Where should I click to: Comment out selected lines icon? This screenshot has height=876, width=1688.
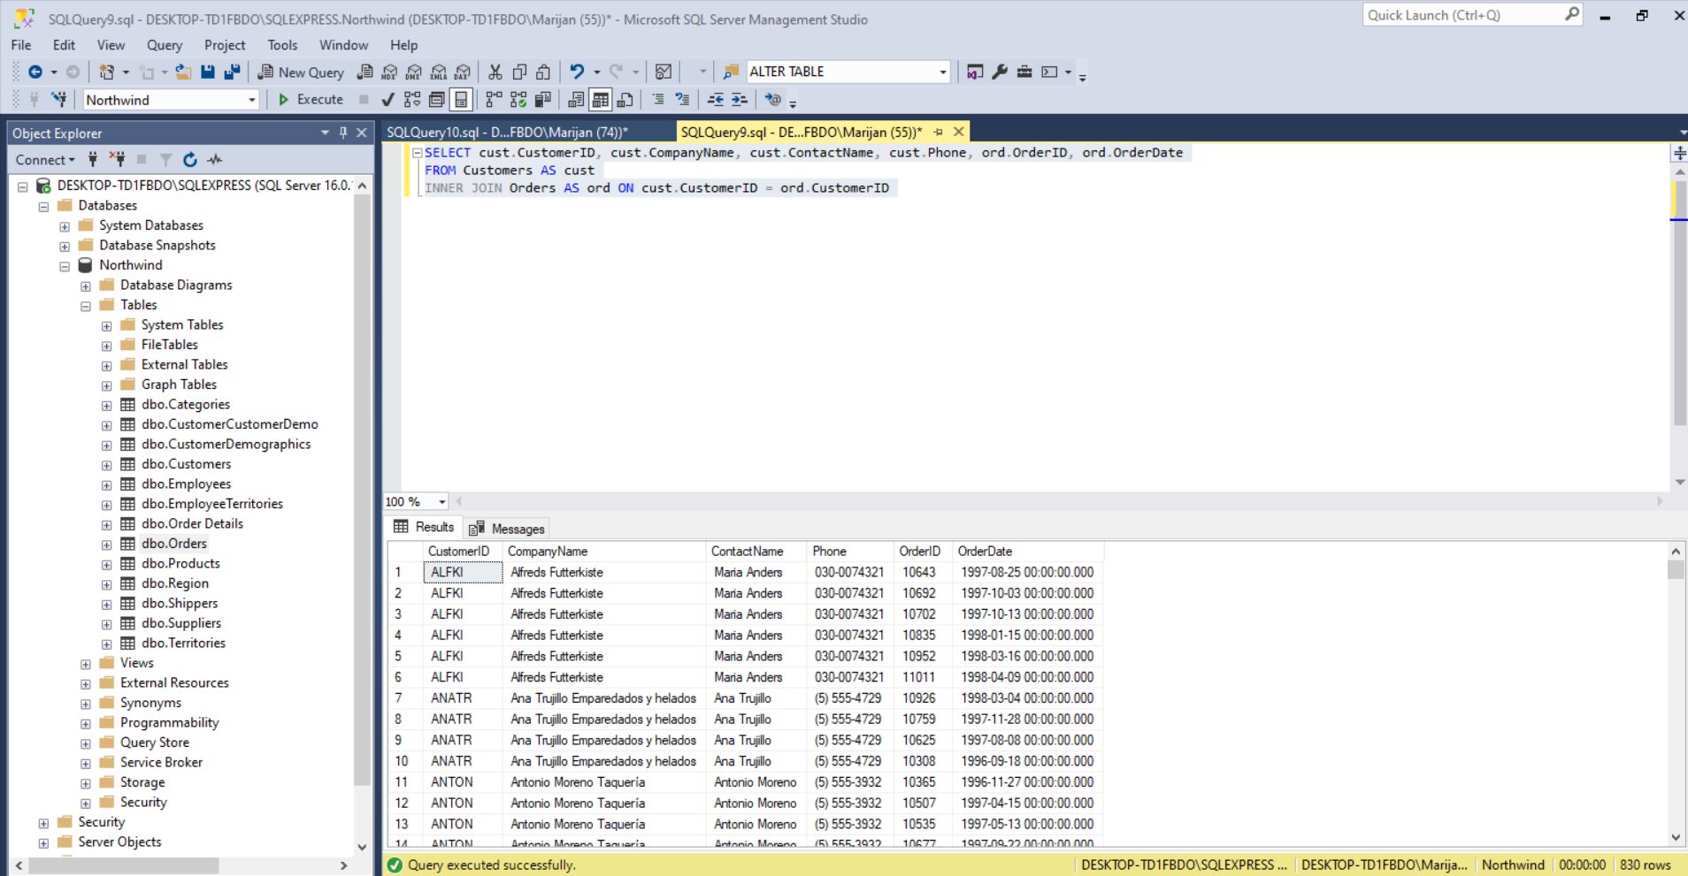(x=658, y=99)
